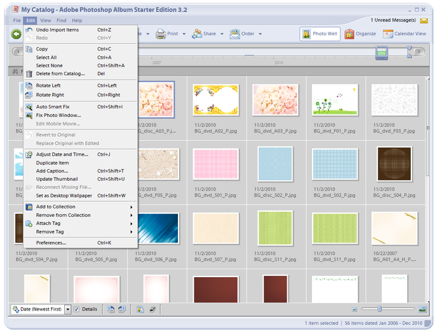The image size is (435, 332).
Task: Select the BG_dvd_S06_P.jpg blue thumbnail
Action: [158, 228]
